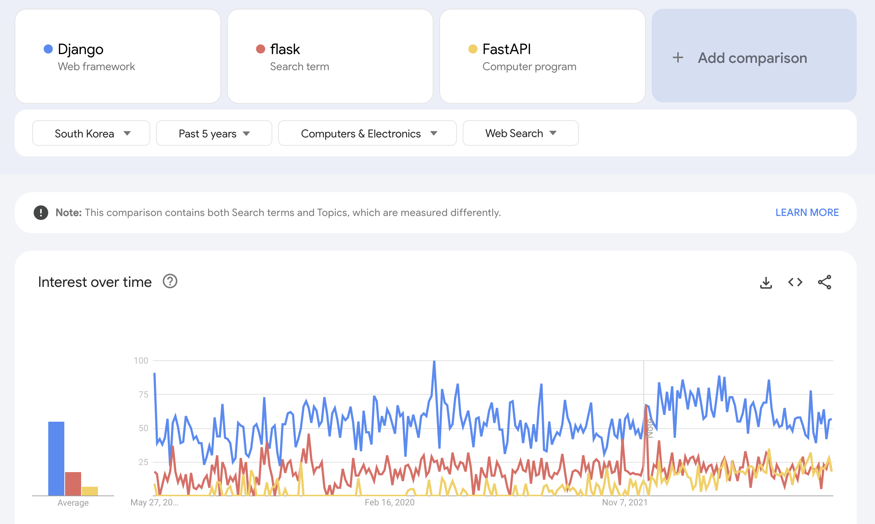Click the plus icon for comparison
This screenshot has height=524, width=875.
click(x=678, y=58)
